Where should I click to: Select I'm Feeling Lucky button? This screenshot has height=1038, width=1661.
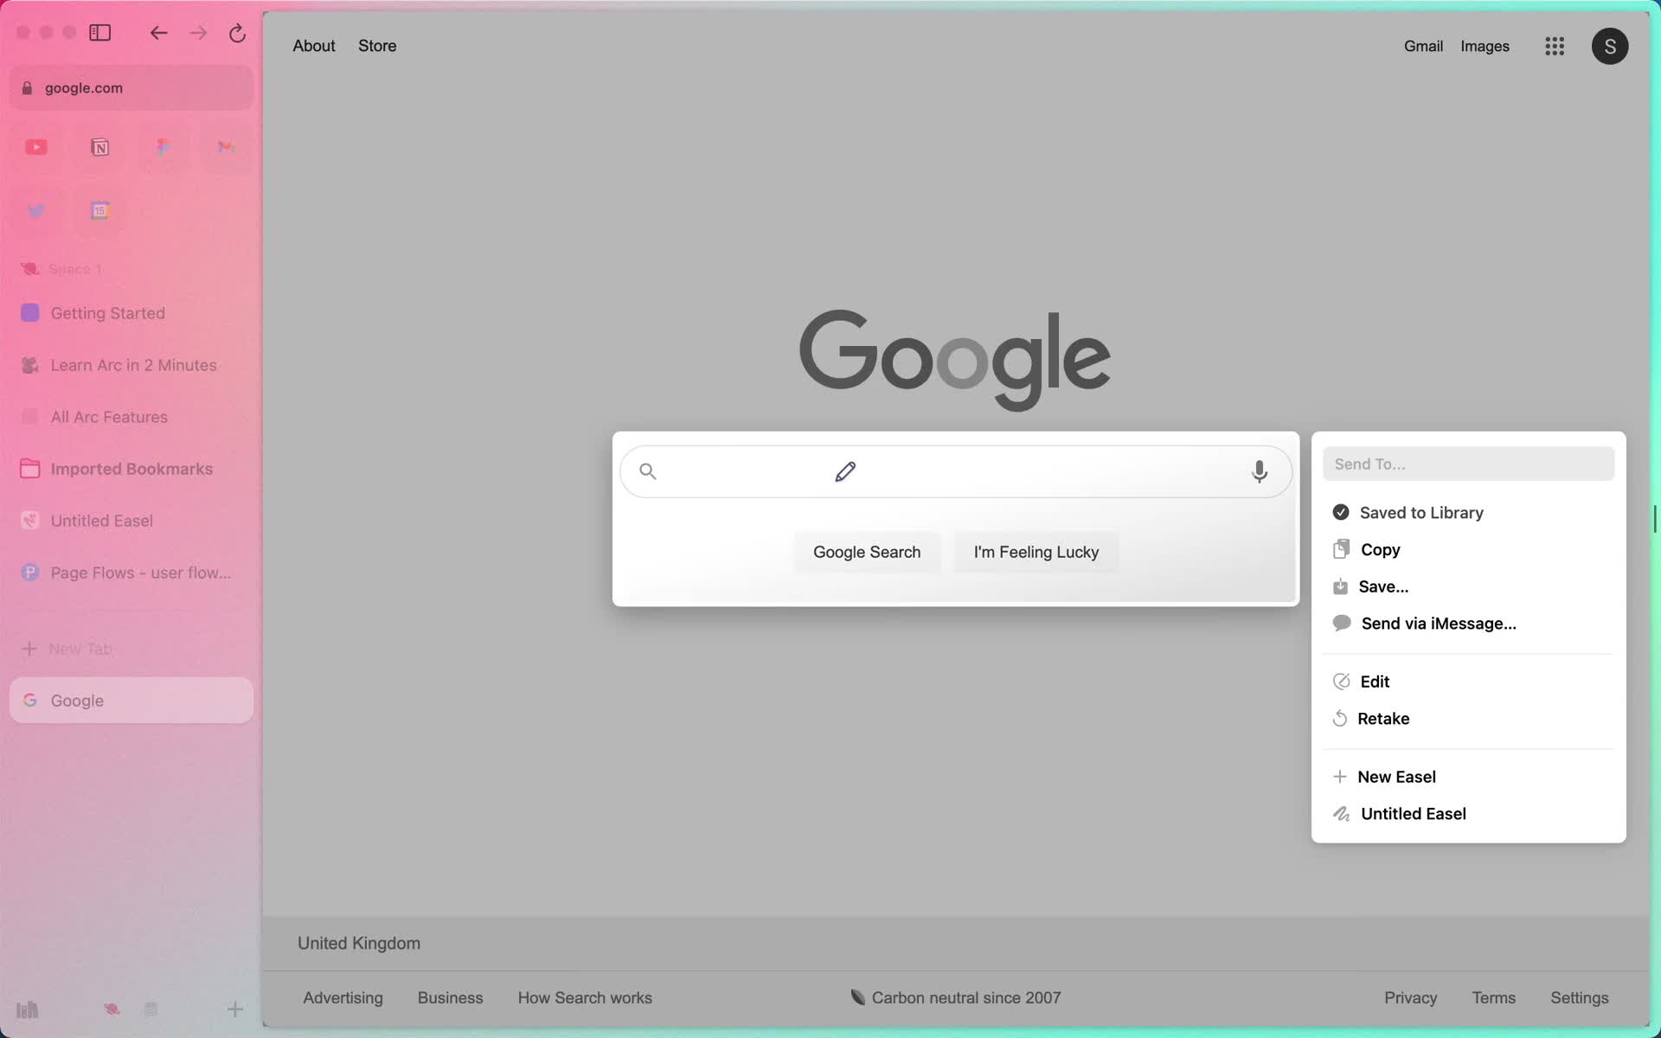pos(1036,551)
